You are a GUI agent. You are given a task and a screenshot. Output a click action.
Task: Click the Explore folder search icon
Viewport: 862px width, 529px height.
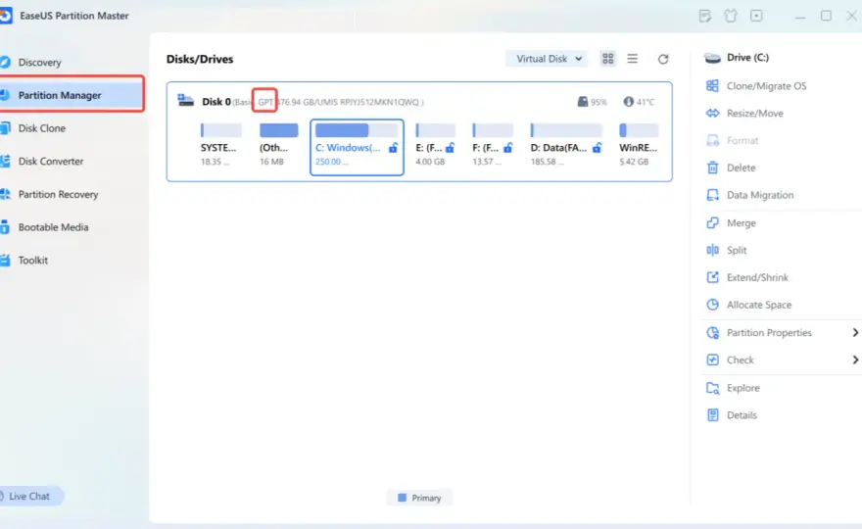712,388
